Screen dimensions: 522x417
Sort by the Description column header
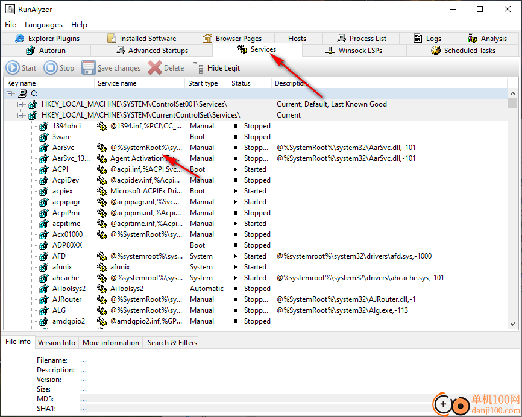[x=389, y=83]
